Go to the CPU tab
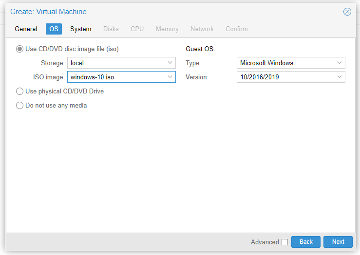 tap(137, 29)
